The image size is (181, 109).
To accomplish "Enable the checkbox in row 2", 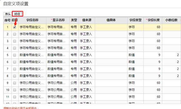I will 15,34.
